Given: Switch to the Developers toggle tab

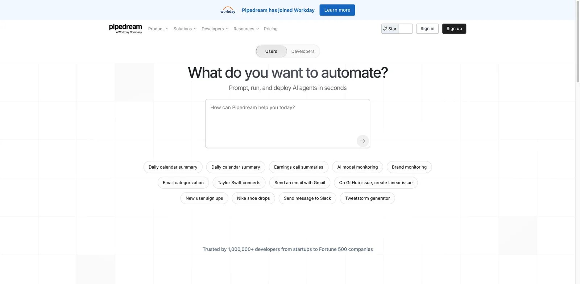Looking at the screenshot, I should point(303,51).
